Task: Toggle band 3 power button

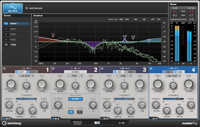Action: [102, 69]
